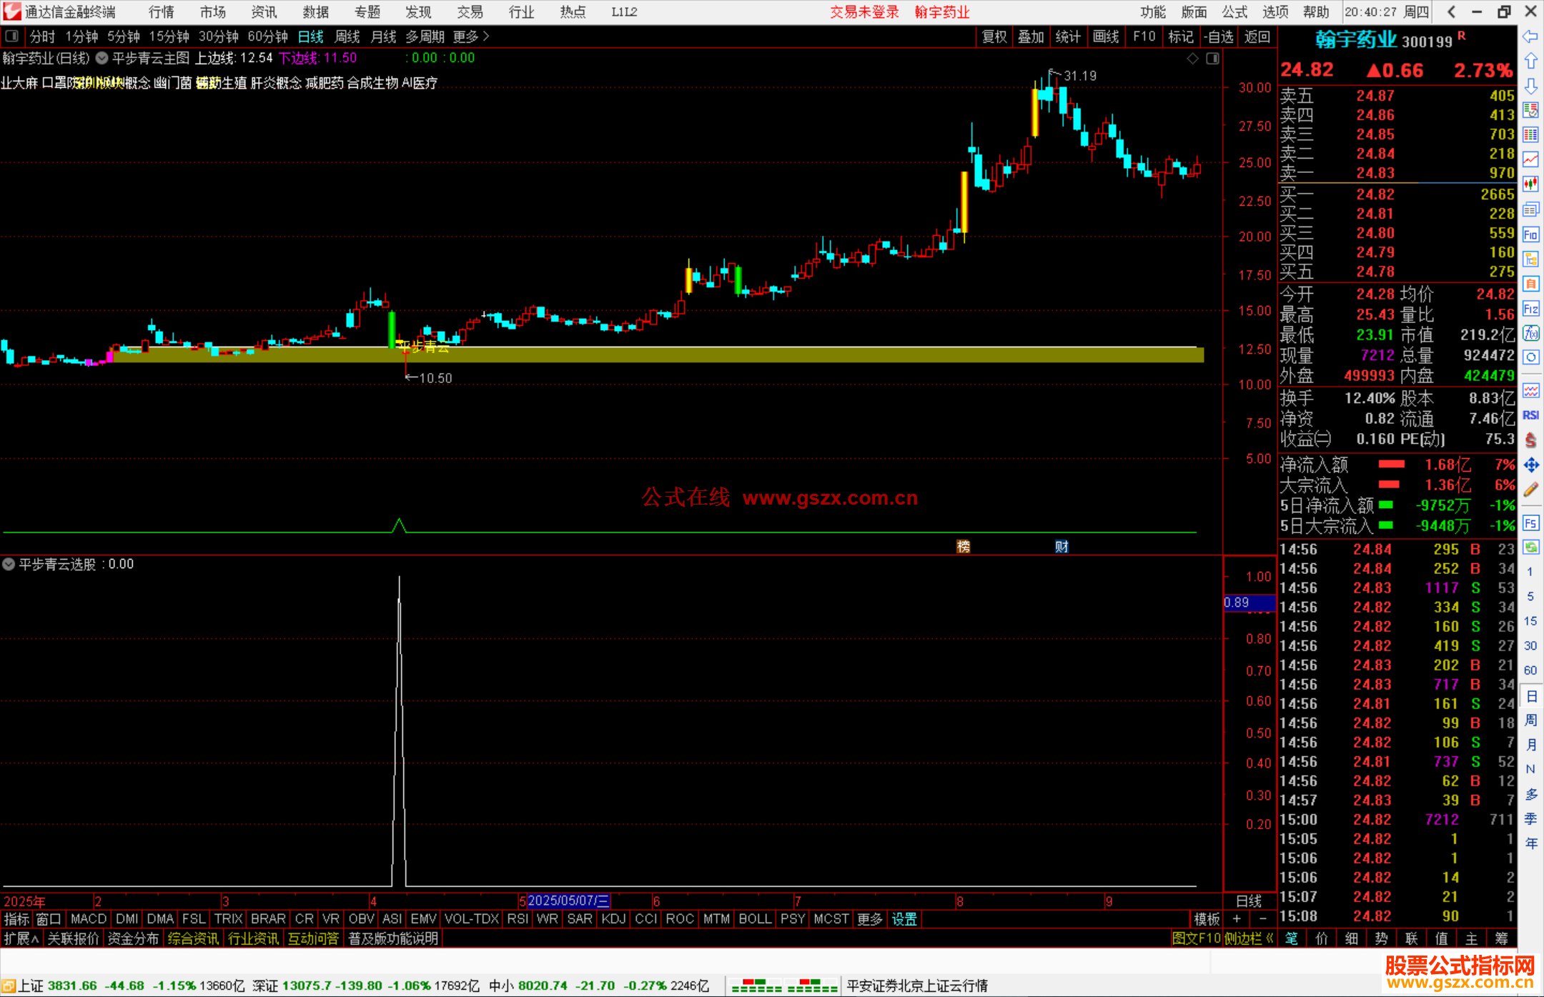Click the 返回 back button

1257,36
